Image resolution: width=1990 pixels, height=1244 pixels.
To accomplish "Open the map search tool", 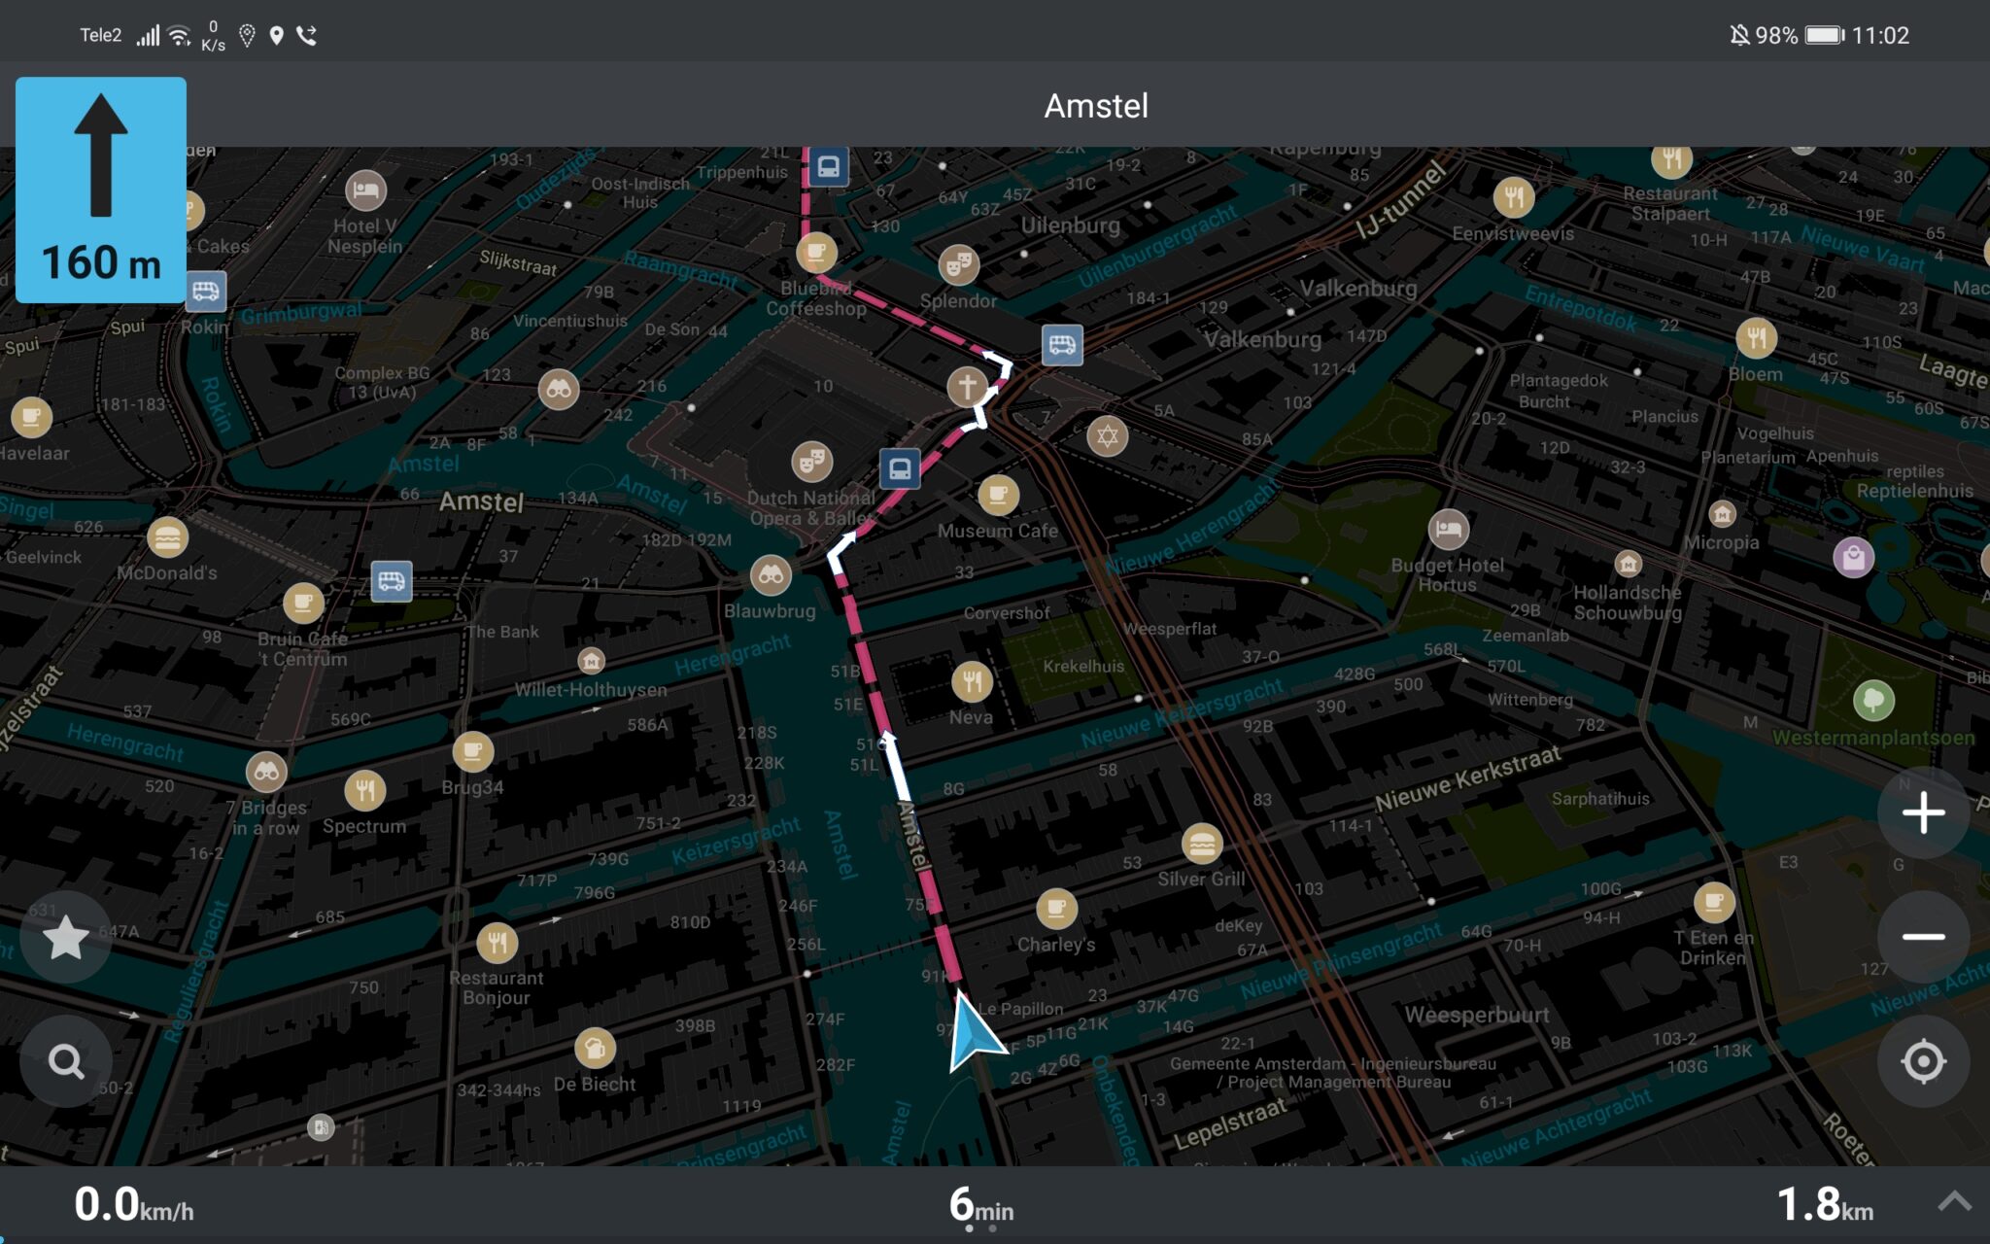I will [x=65, y=1061].
